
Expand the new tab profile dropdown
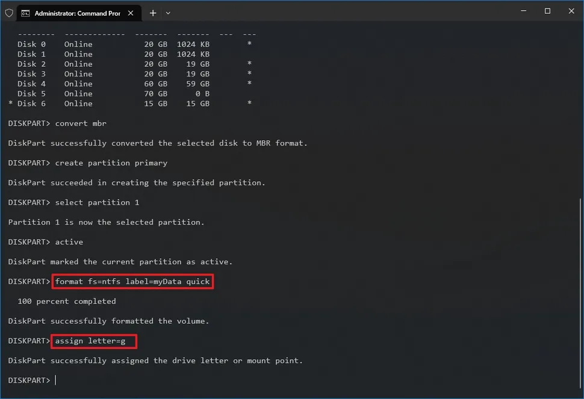tap(168, 13)
